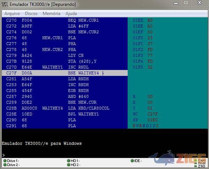Click the C272 LDA #$FF line
Image resolution: width=209 pixels, height=169 pixels.
(x=65, y=26)
